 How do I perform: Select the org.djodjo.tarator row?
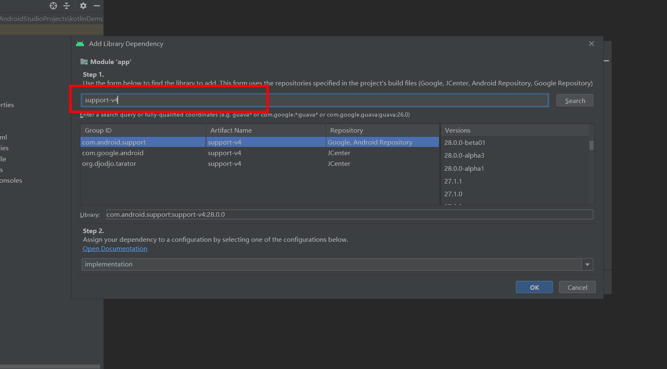click(260, 163)
